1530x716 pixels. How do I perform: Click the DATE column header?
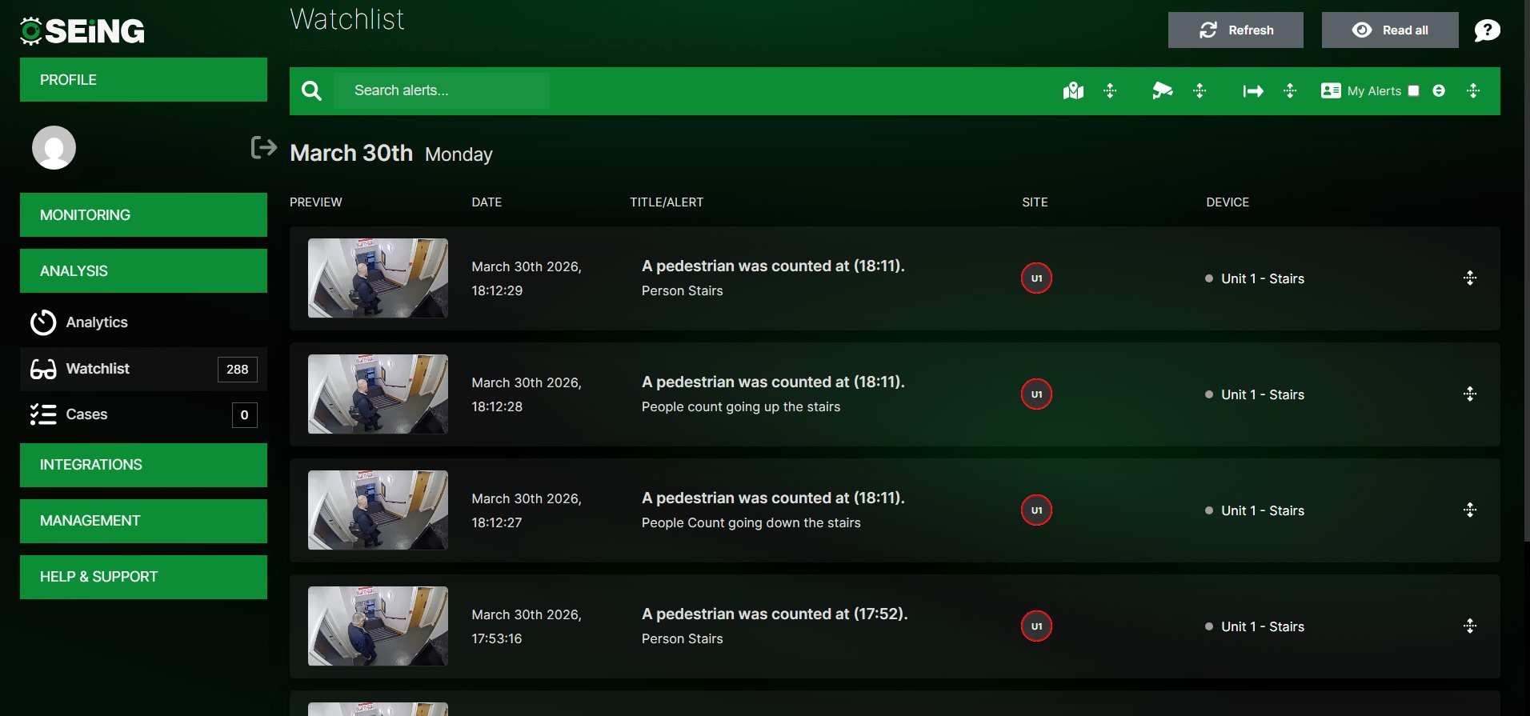pos(487,202)
